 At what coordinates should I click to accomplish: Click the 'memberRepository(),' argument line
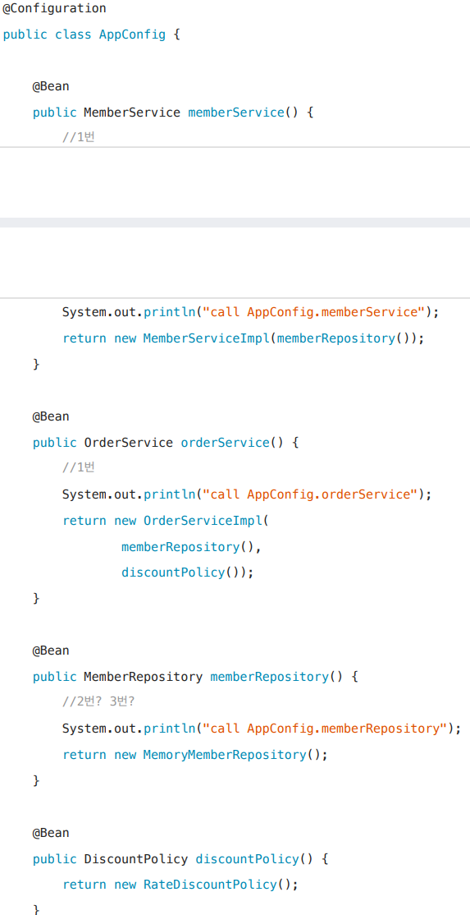click(192, 547)
